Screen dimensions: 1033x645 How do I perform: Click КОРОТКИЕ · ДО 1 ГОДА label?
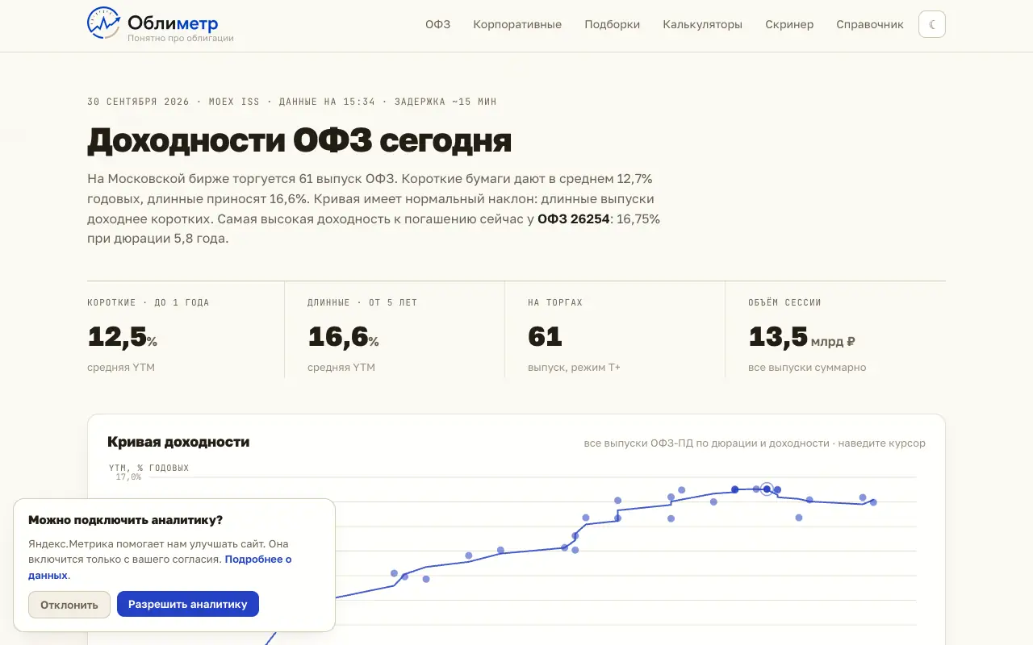(148, 302)
